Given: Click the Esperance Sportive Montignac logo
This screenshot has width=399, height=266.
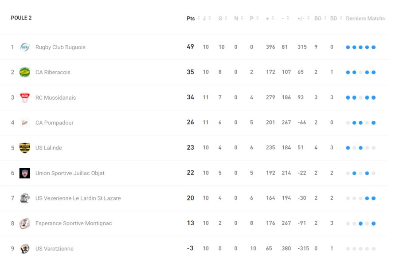Looking at the screenshot, I should coord(25,224).
